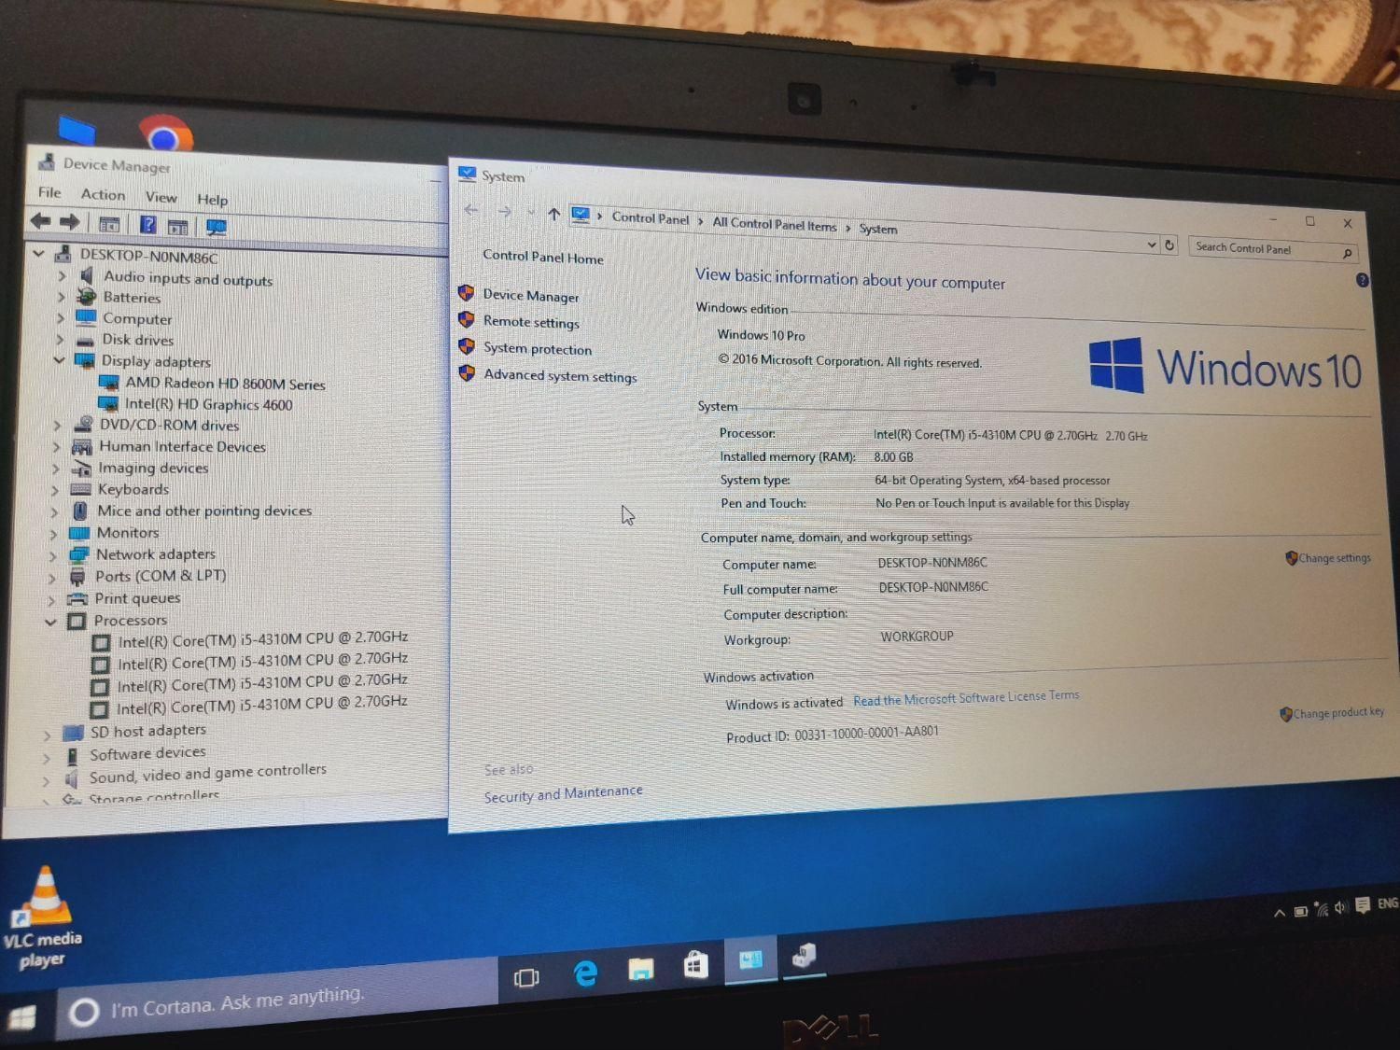1400x1050 pixels.
Task: Select the Print queues item
Action: tap(137, 598)
